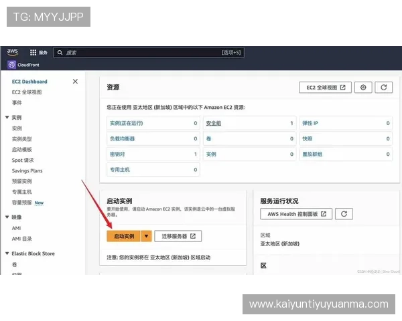Open 专属主机 in the sidebar
This screenshot has width=402, height=321.
[22, 192]
